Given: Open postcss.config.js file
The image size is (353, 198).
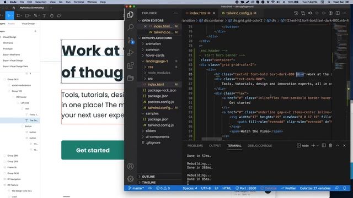Looking at the screenshot, I should click(161, 102).
